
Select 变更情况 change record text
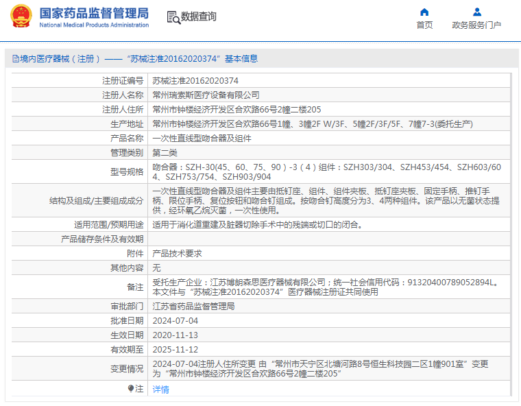click(x=320, y=368)
